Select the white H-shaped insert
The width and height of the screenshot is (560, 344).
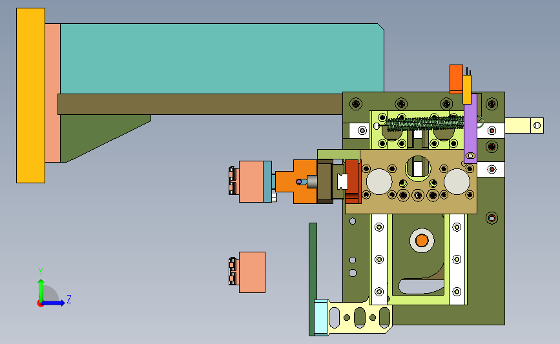[342, 181]
